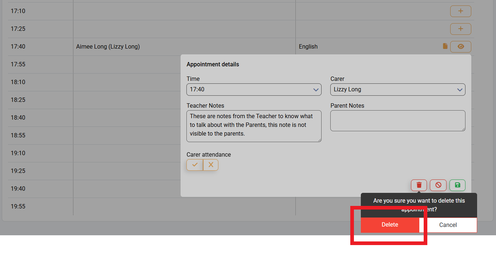Open the Carer dropdown showing Lizzy Long

[398, 90]
